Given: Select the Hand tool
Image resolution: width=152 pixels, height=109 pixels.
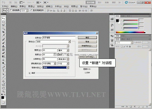Looking at the screenshot, I should tap(4, 88).
